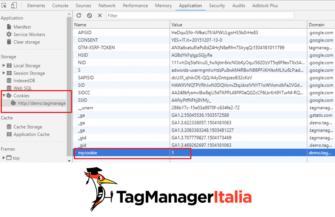Click the Application Cache grid icon
This screenshot has height=217, width=335.
9,134
